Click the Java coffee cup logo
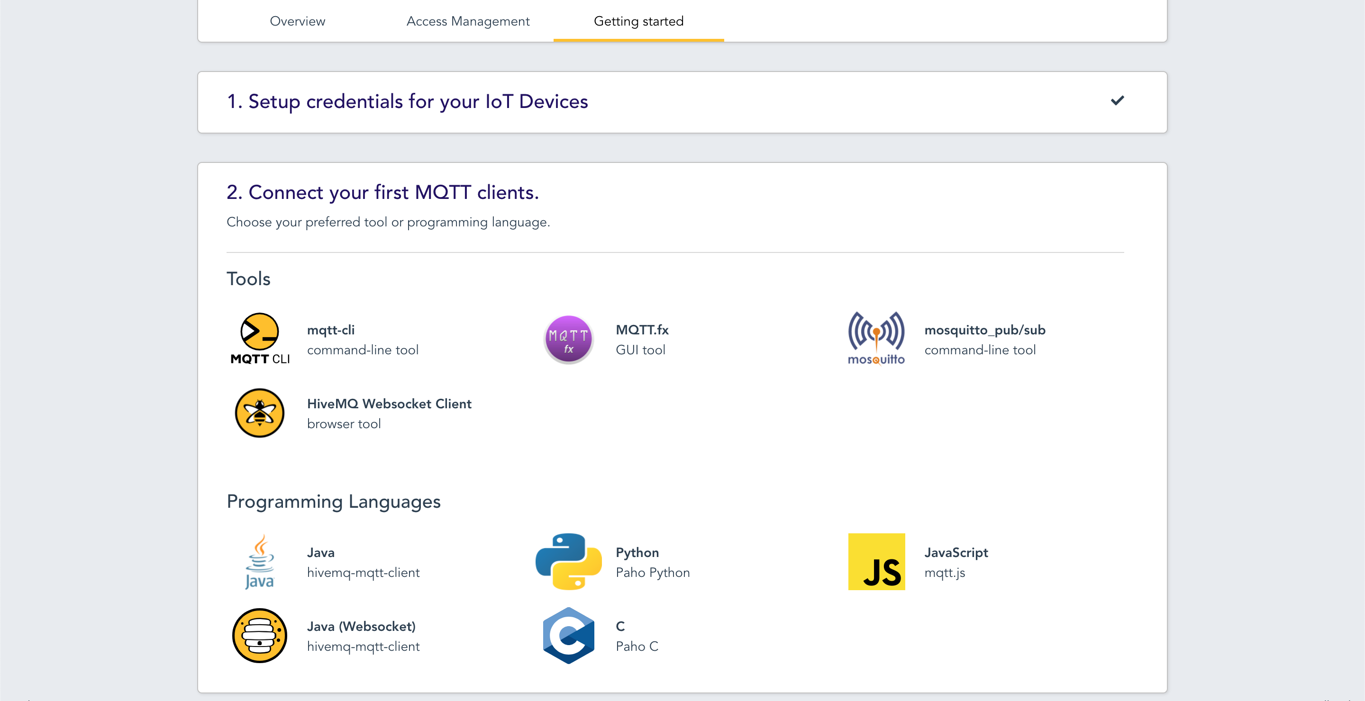This screenshot has height=701, width=1365. (x=260, y=562)
